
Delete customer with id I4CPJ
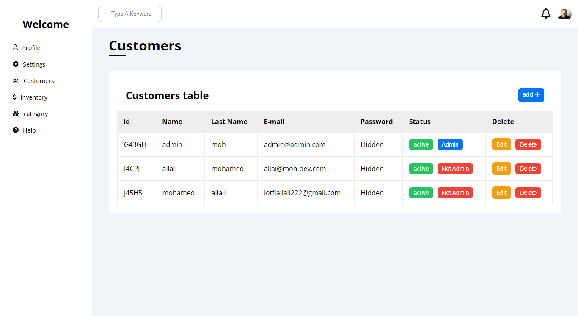coord(528,169)
